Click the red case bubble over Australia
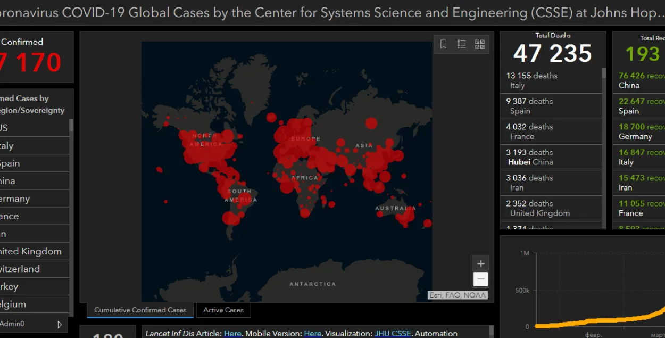 point(406,216)
